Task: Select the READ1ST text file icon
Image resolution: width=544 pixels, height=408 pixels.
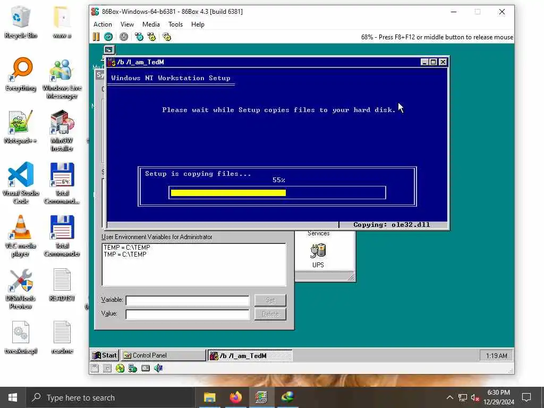Action: [62, 285]
